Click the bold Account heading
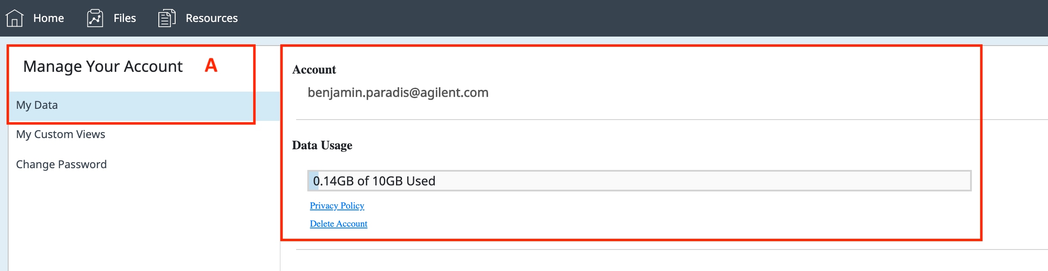This screenshot has width=1048, height=271. (314, 70)
